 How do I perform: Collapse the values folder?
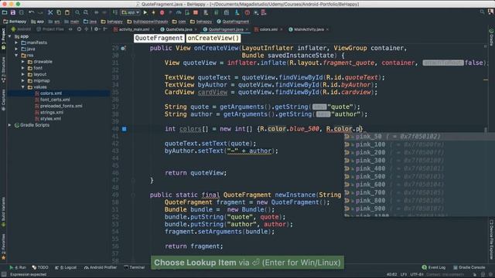point(22,87)
